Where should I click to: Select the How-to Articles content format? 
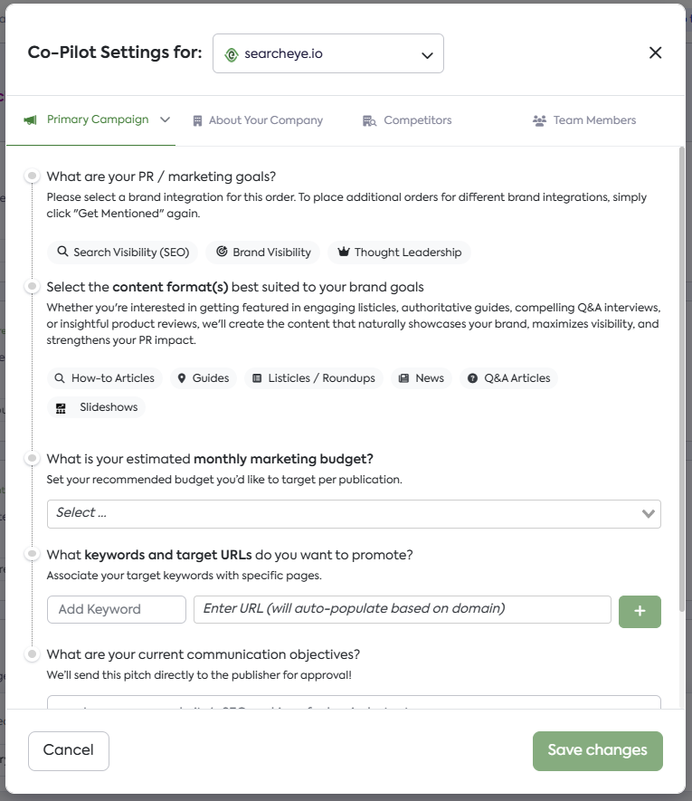(105, 378)
